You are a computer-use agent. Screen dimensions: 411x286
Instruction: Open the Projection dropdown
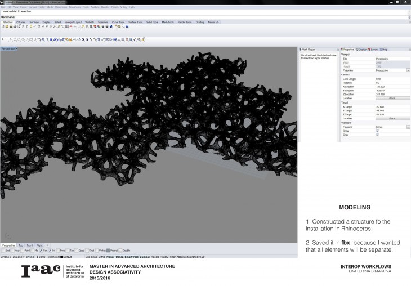coord(408,70)
